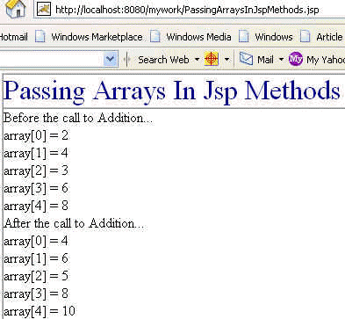Open the Windows bookmark link
Viewport: 345px width, 319px height.
pyautogui.click(x=274, y=37)
